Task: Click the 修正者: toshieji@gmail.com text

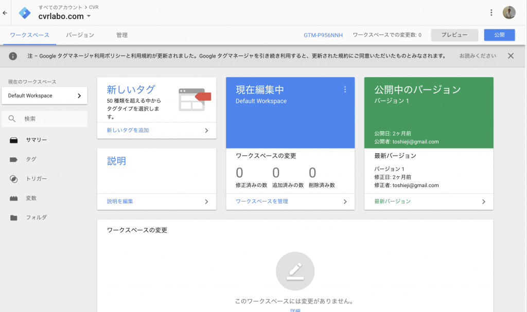Action: click(x=407, y=186)
